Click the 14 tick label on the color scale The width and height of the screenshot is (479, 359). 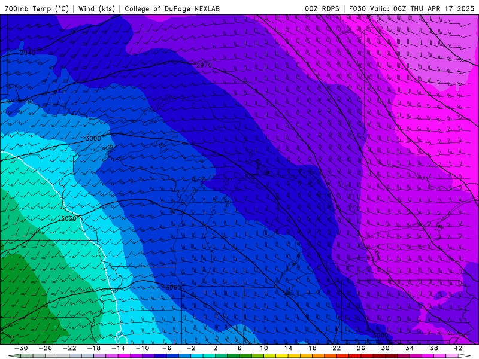[288, 348]
